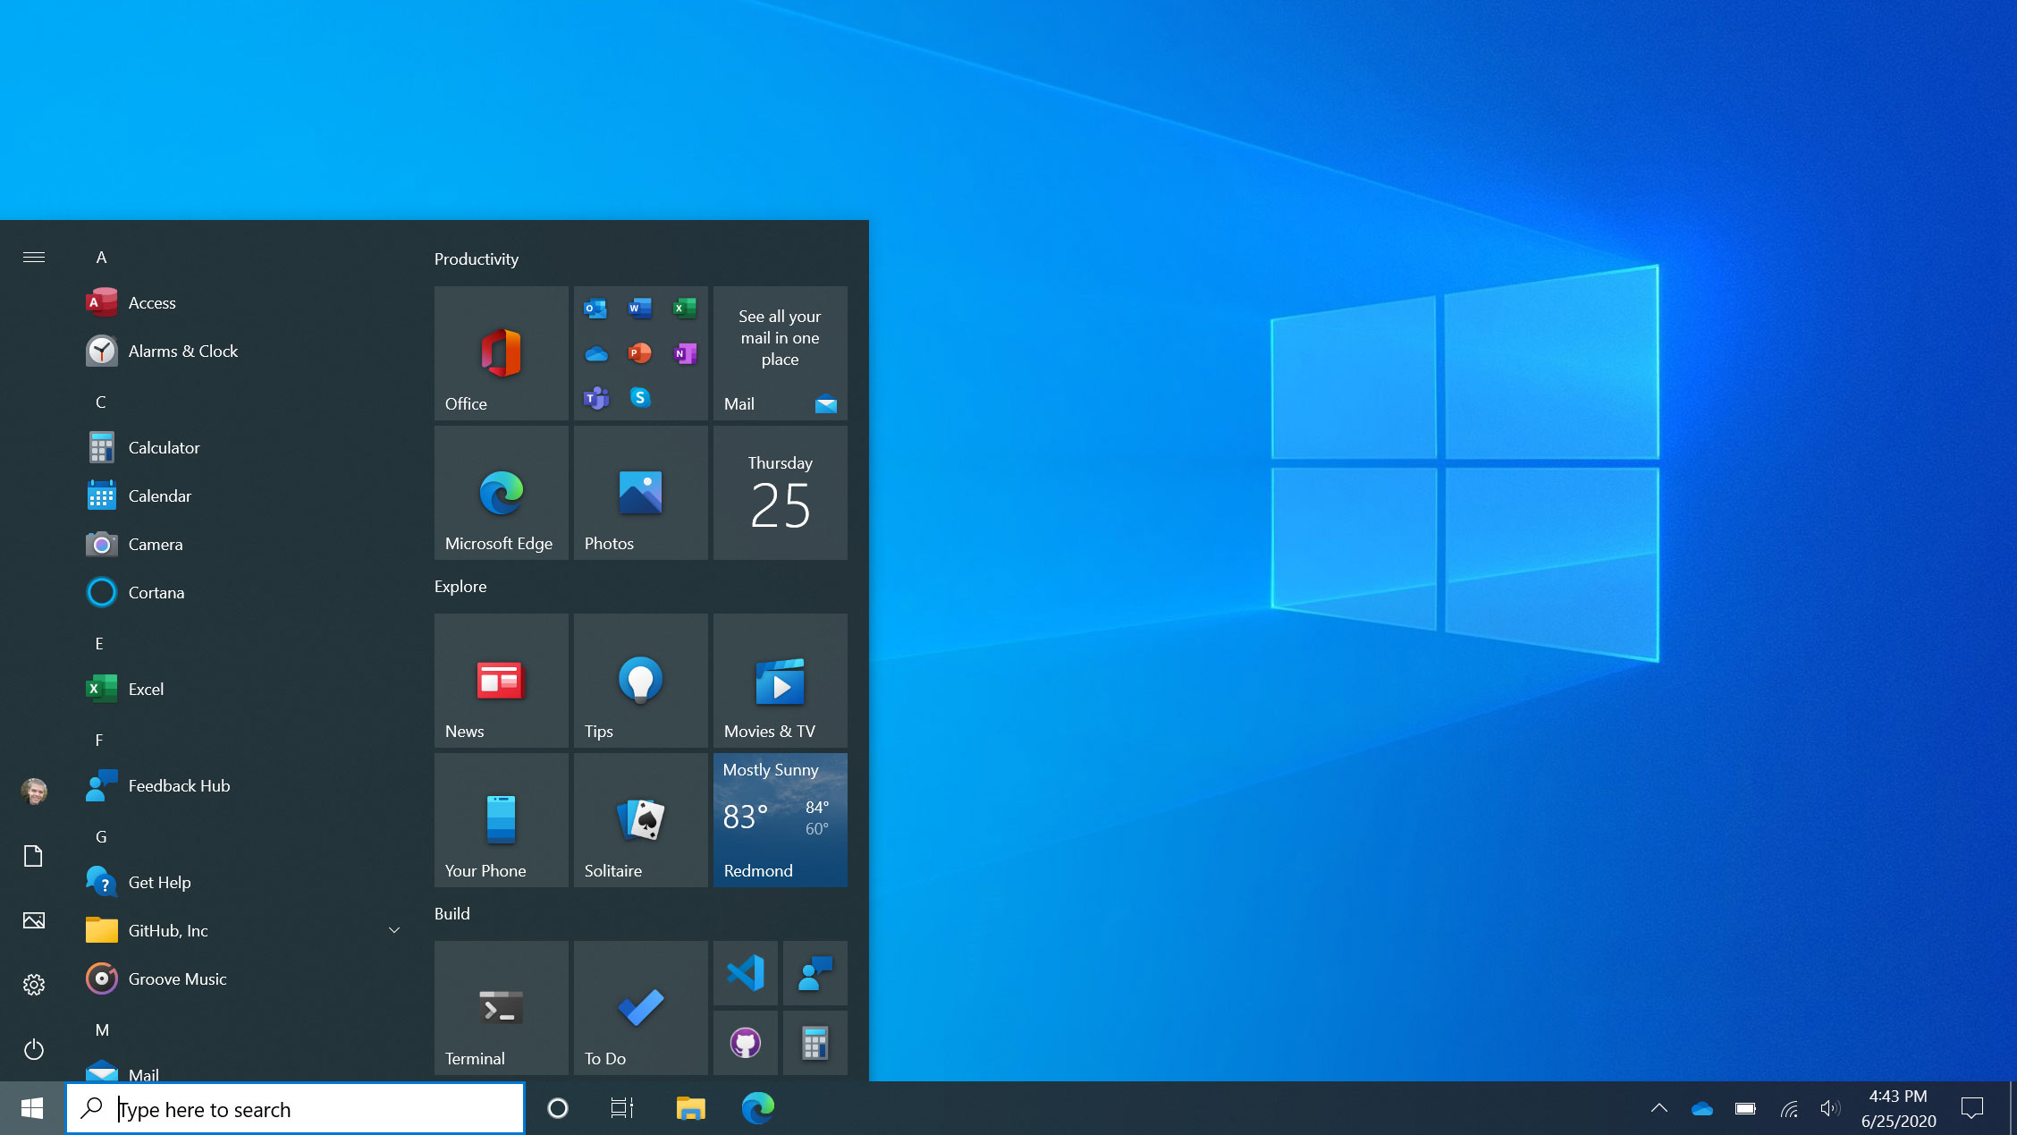Click the Weather tile for Redmond
The width and height of the screenshot is (2017, 1135).
[779, 817]
